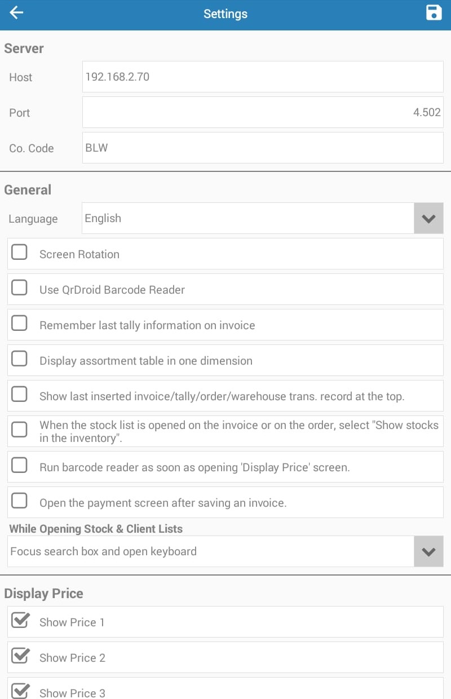Screen dimensions: 451x699
Task: Uncheck Show Price 3
Action: tap(20, 691)
